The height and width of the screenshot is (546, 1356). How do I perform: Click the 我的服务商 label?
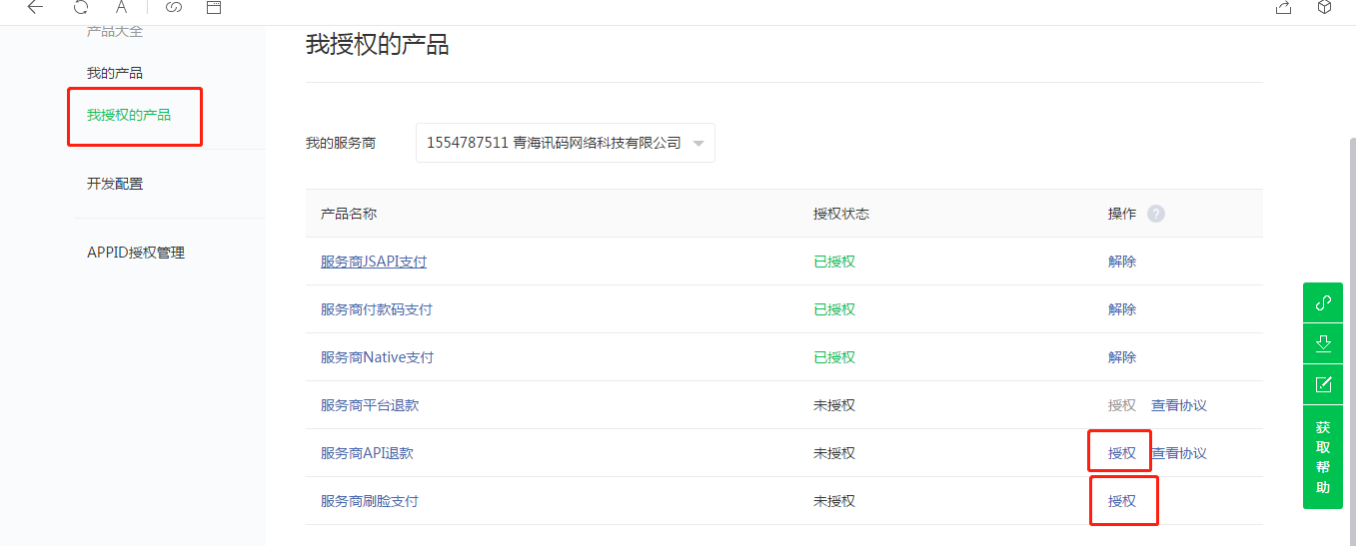[x=341, y=143]
